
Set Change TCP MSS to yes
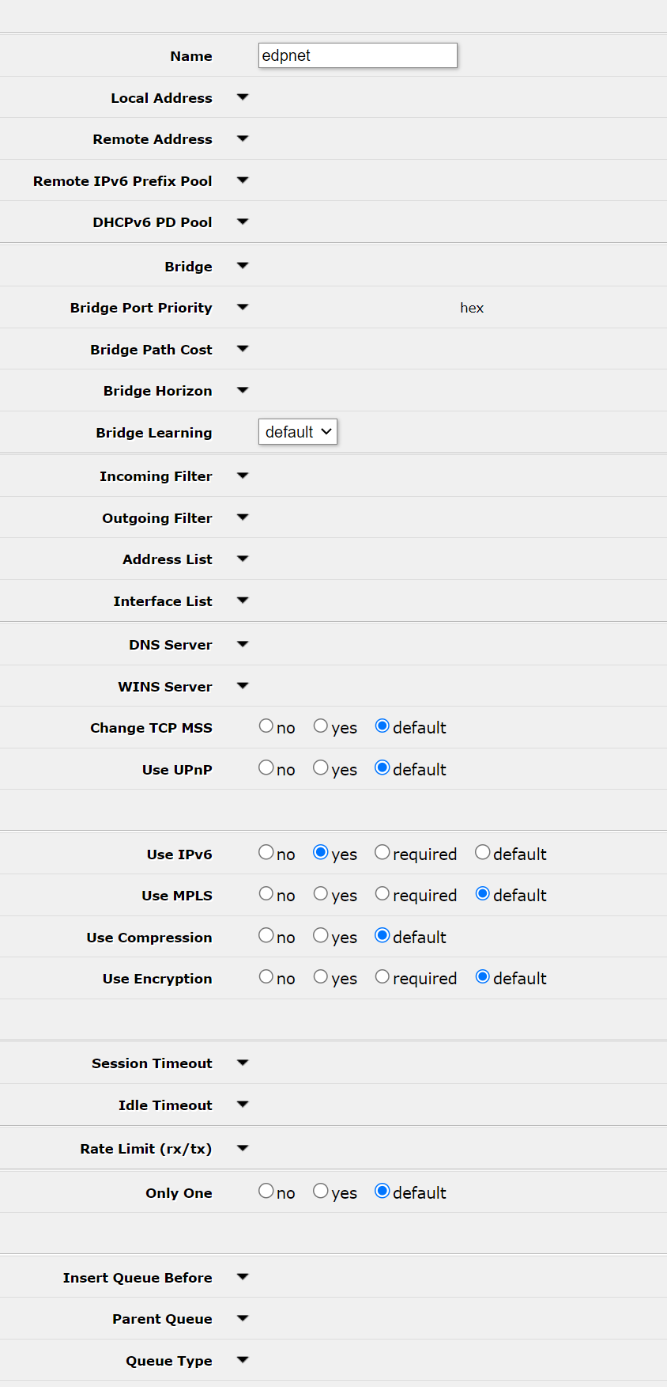tap(321, 726)
